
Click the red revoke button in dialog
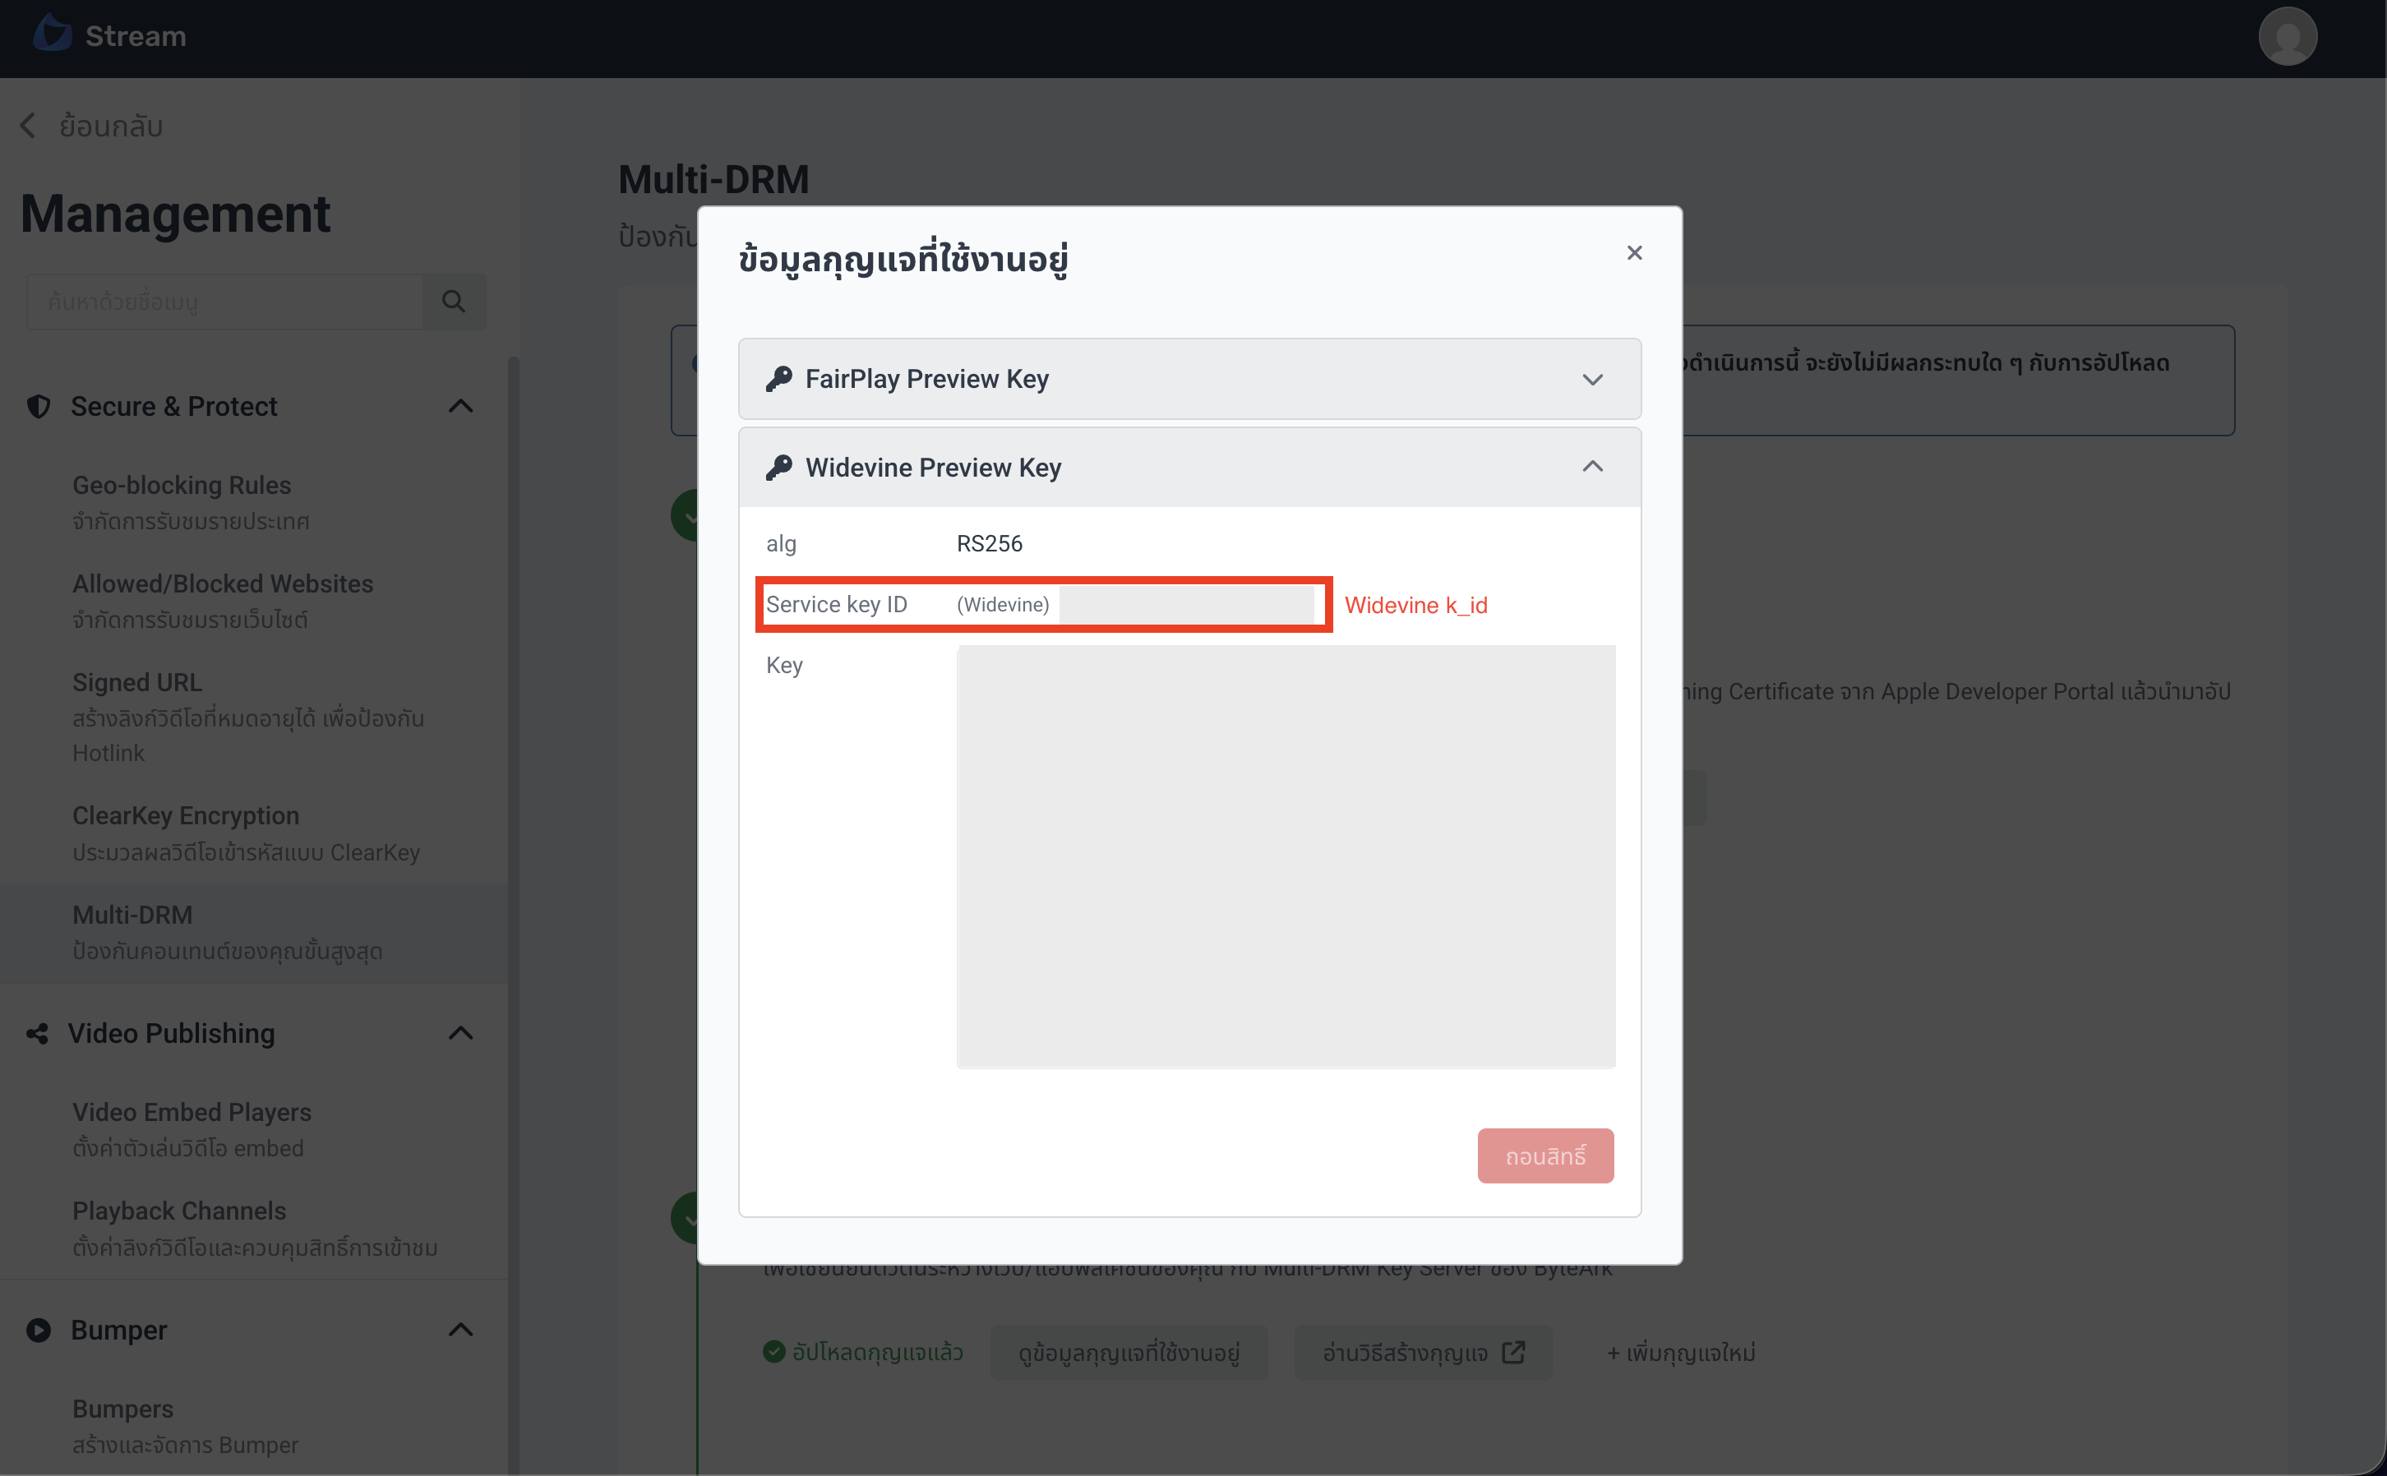pyautogui.click(x=1545, y=1155)
